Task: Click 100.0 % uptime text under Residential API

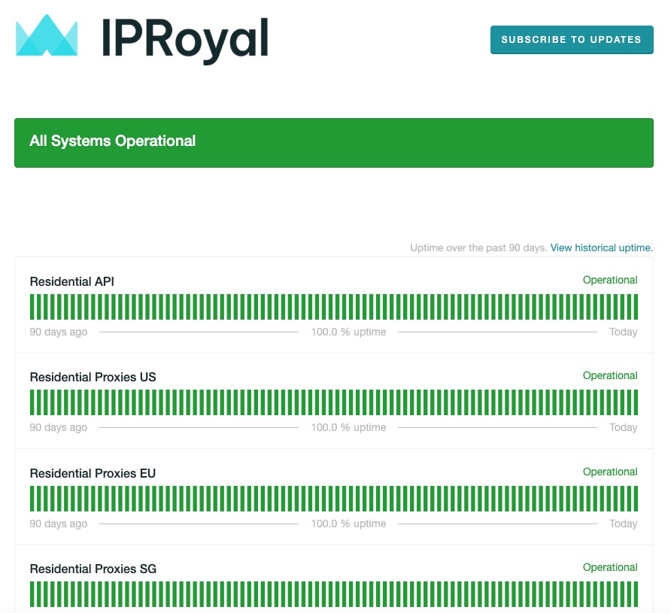Action: 348,332
